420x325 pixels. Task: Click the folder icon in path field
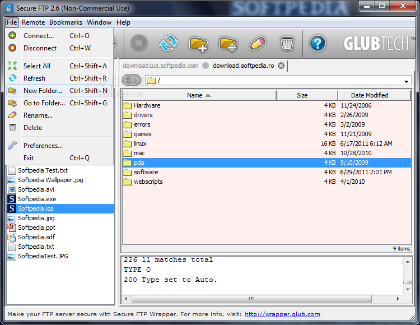(152, 80)
